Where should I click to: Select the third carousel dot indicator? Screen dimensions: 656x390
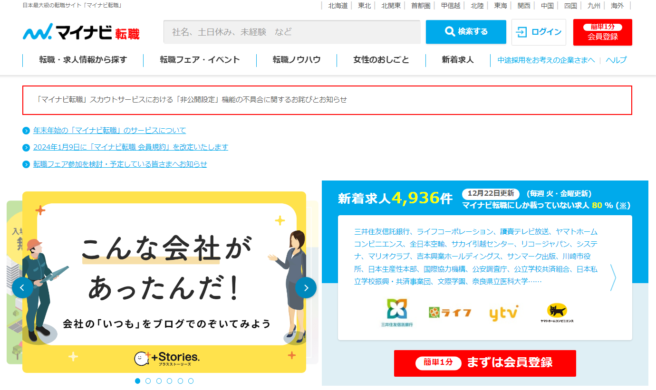159,381
